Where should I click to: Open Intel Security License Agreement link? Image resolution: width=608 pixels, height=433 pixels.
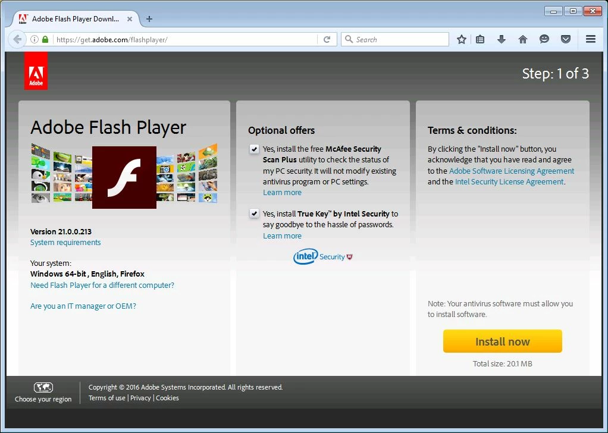point(509,182)
